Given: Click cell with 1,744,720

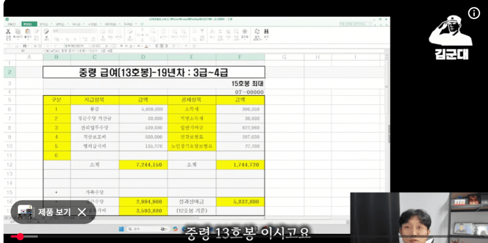Looking at the screenshot, I should [x=240, y=165].
